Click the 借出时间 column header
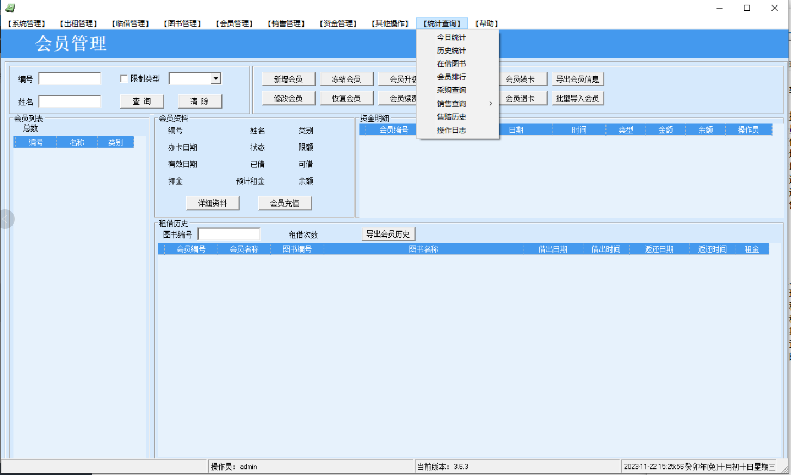 pyautogui.click(x=606, y=249)
